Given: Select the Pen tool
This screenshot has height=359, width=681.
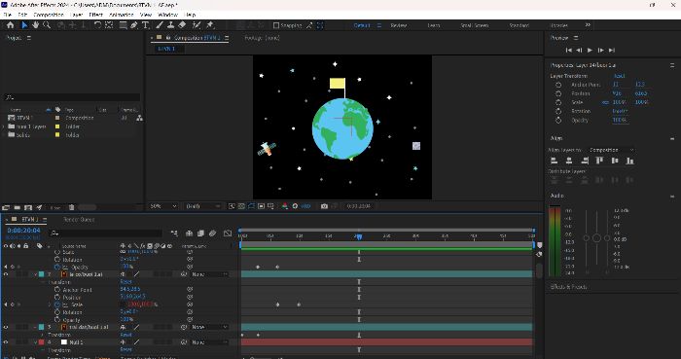Looking at the screenshot, I should click(134, 25).
